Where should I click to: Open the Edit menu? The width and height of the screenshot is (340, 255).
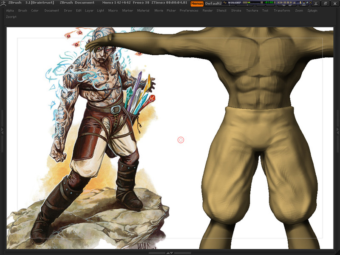[x=79, y=10]
